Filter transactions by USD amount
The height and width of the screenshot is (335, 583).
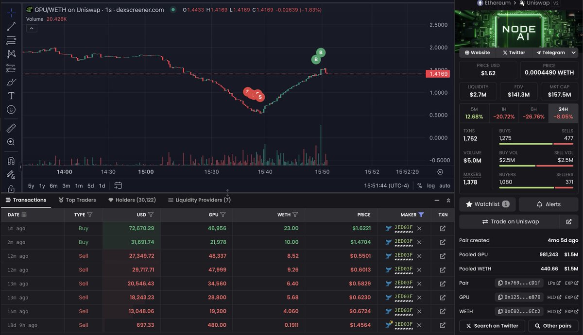coord(151,215)
